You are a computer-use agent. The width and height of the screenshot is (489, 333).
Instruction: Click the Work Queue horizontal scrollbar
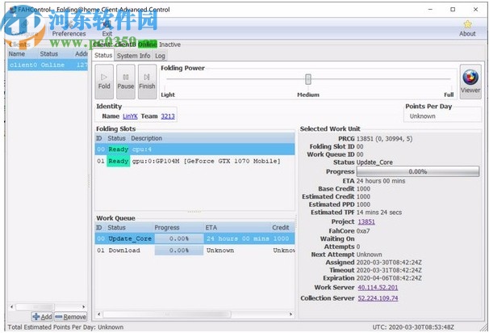167,314
